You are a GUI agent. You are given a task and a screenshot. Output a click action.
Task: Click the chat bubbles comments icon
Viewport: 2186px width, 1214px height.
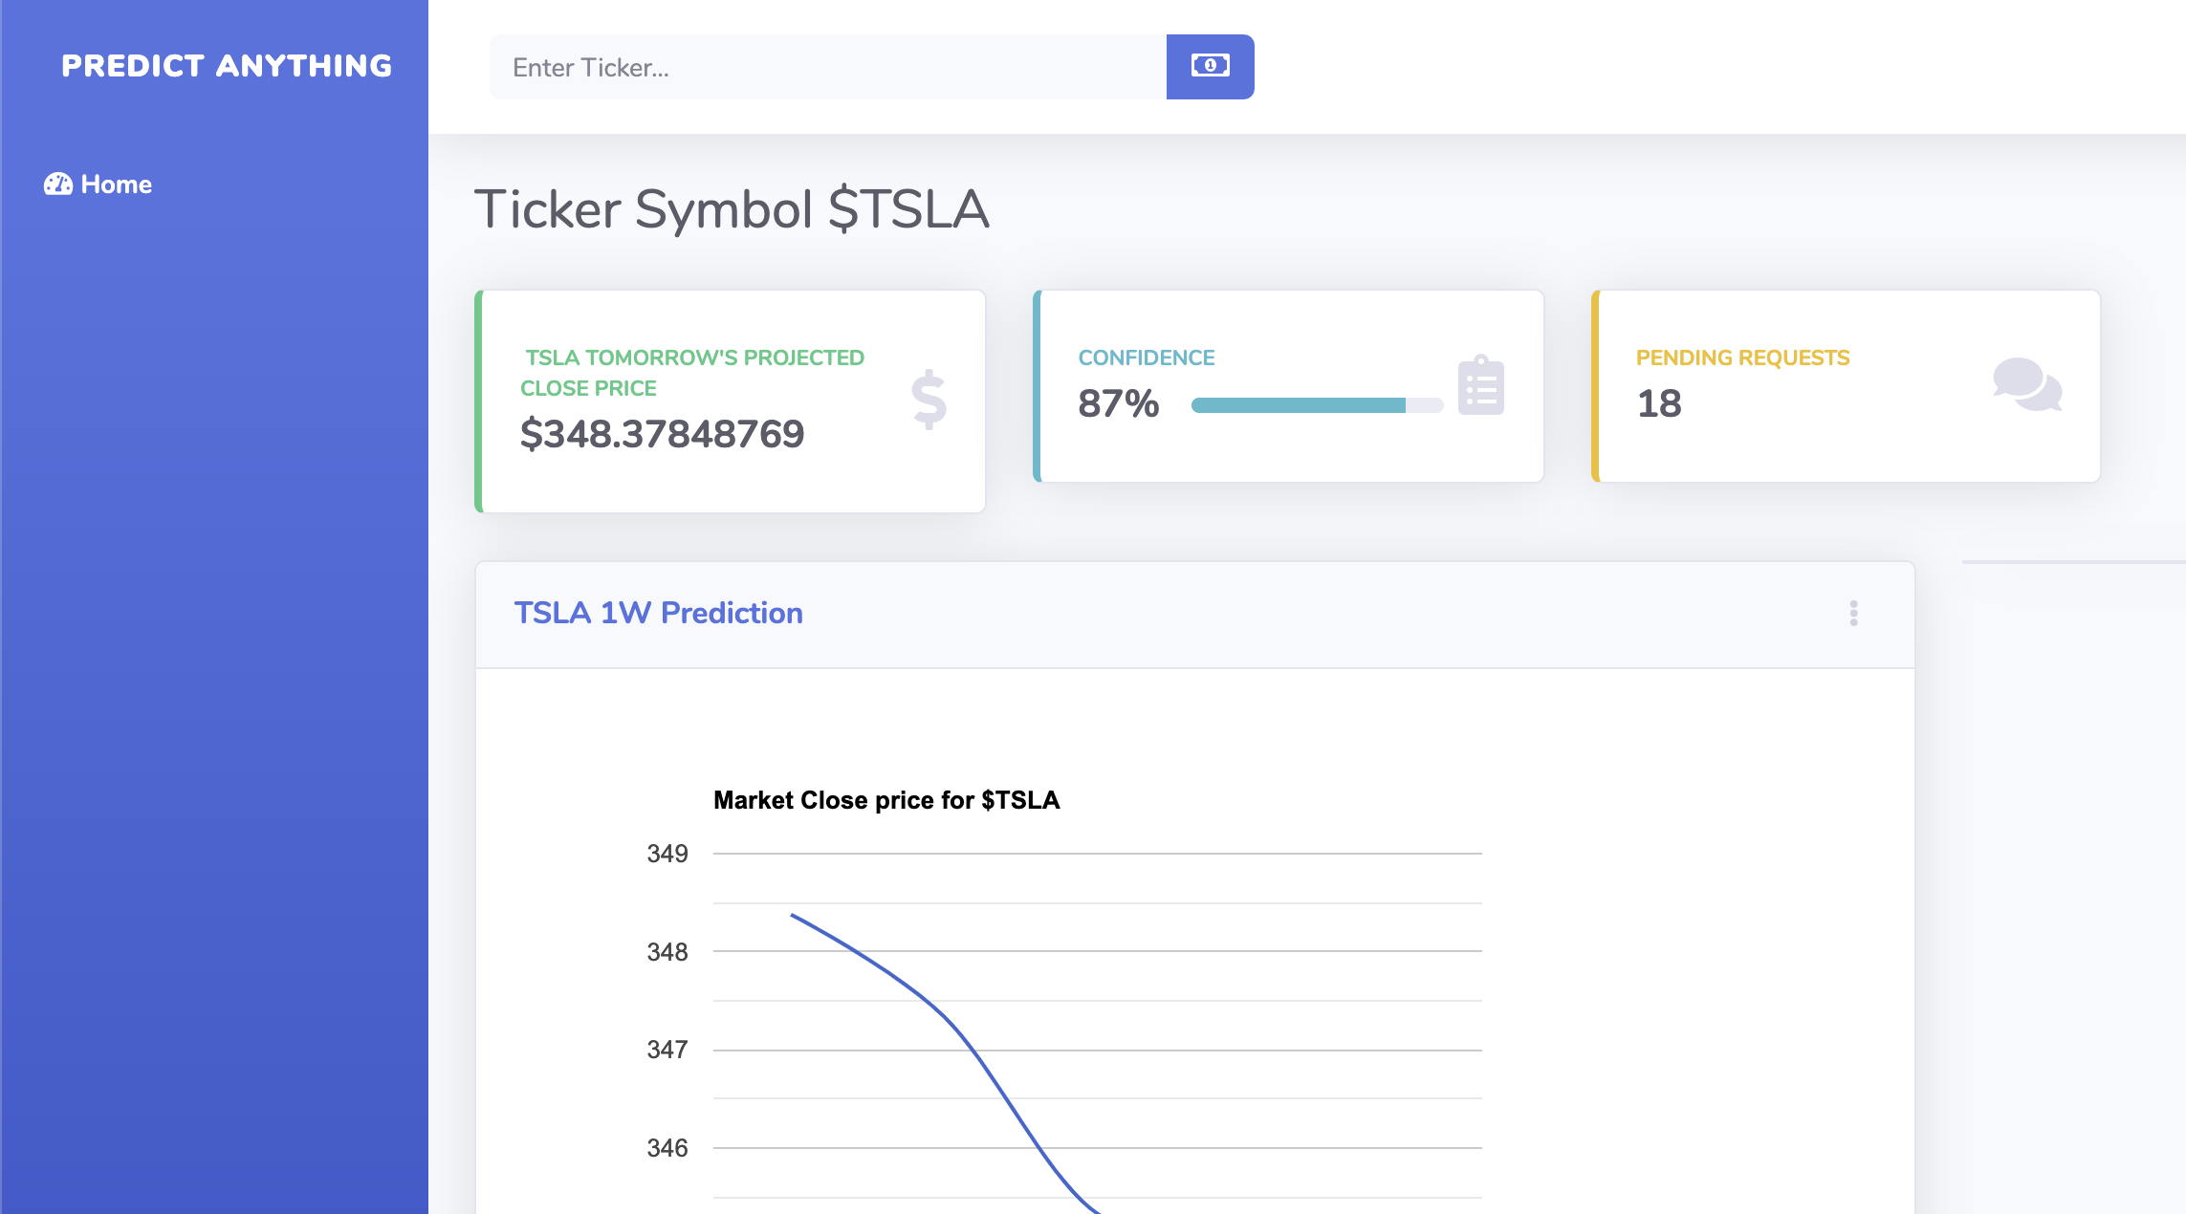[2027, 384]
